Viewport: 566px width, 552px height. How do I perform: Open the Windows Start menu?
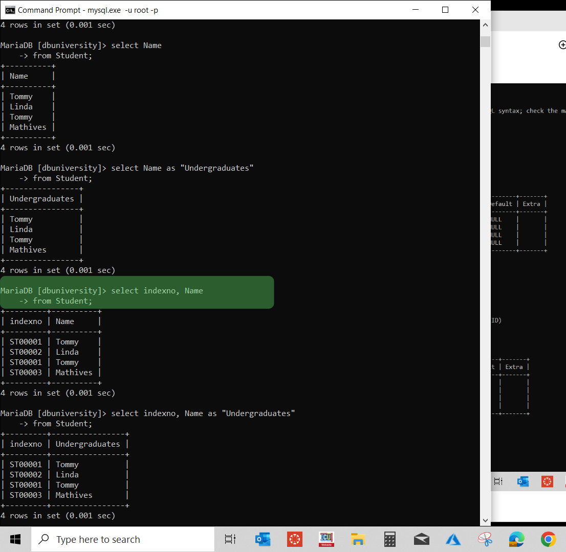[15, 539]
